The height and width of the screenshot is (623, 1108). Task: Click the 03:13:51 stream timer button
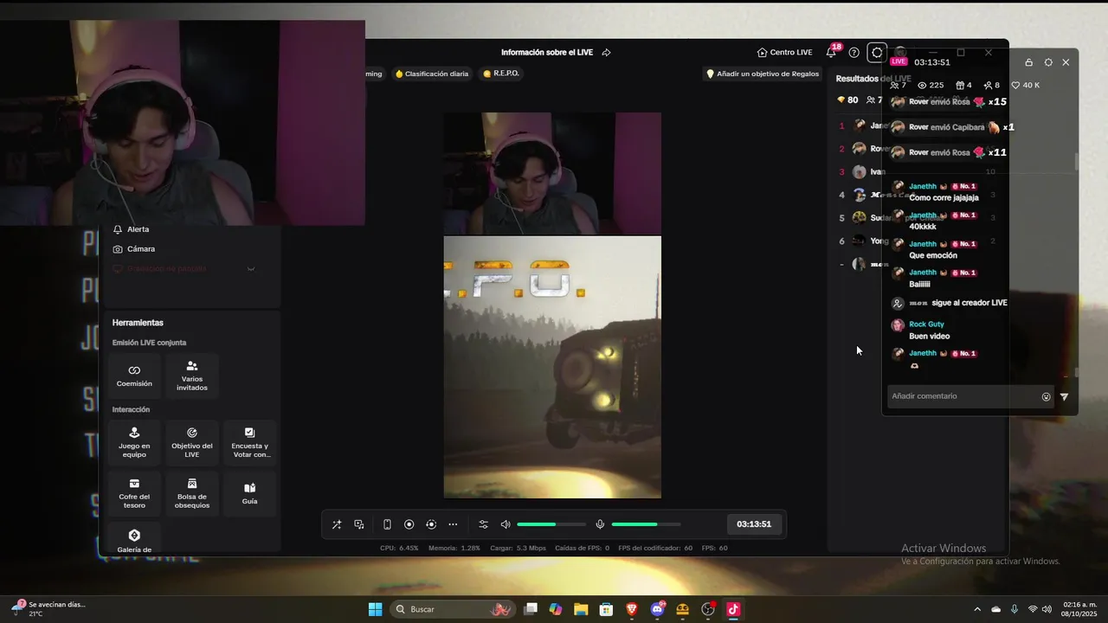click(x=754, y=524)
